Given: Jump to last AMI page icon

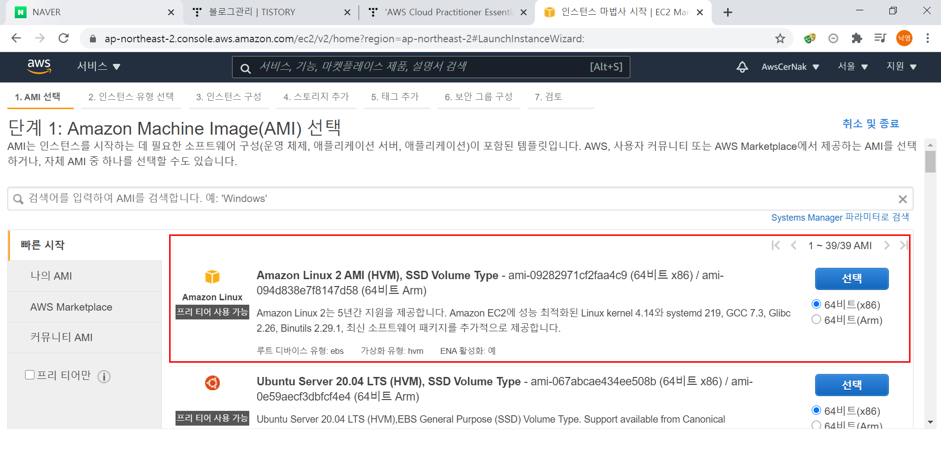Looking at the screenshot, I should click(x=904, y=245).
